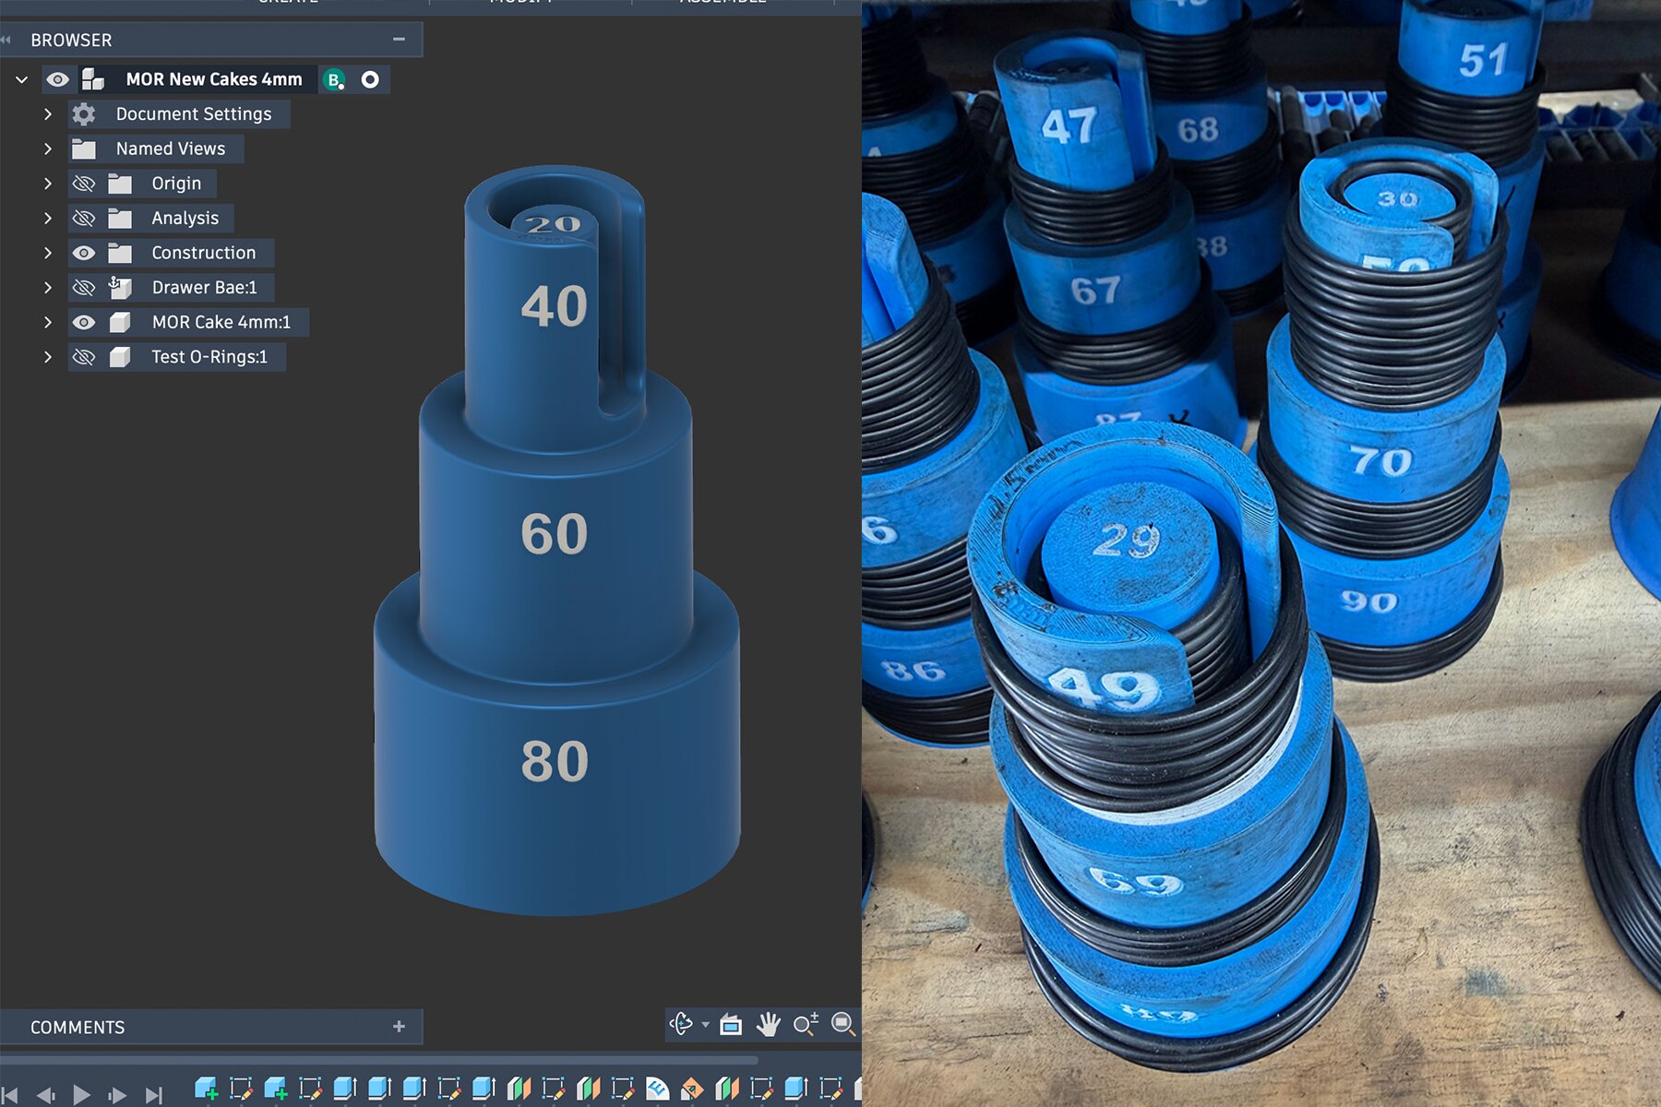The image size is (1661, 1107).
Task: Expand the MOR Cake 4mm:1 node
Action: point(48,322)
